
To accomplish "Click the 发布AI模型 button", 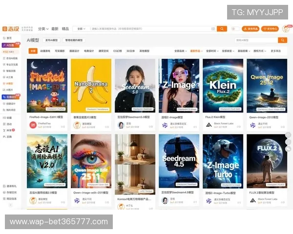I will 52,40.
